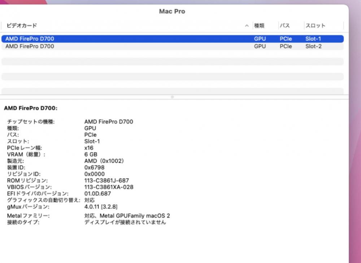The height and width of the screenshot is (263, 361).
Task: Click the GPU cell in the Slot-2 row
Action: pyautogui.click(x=260, y=46)
